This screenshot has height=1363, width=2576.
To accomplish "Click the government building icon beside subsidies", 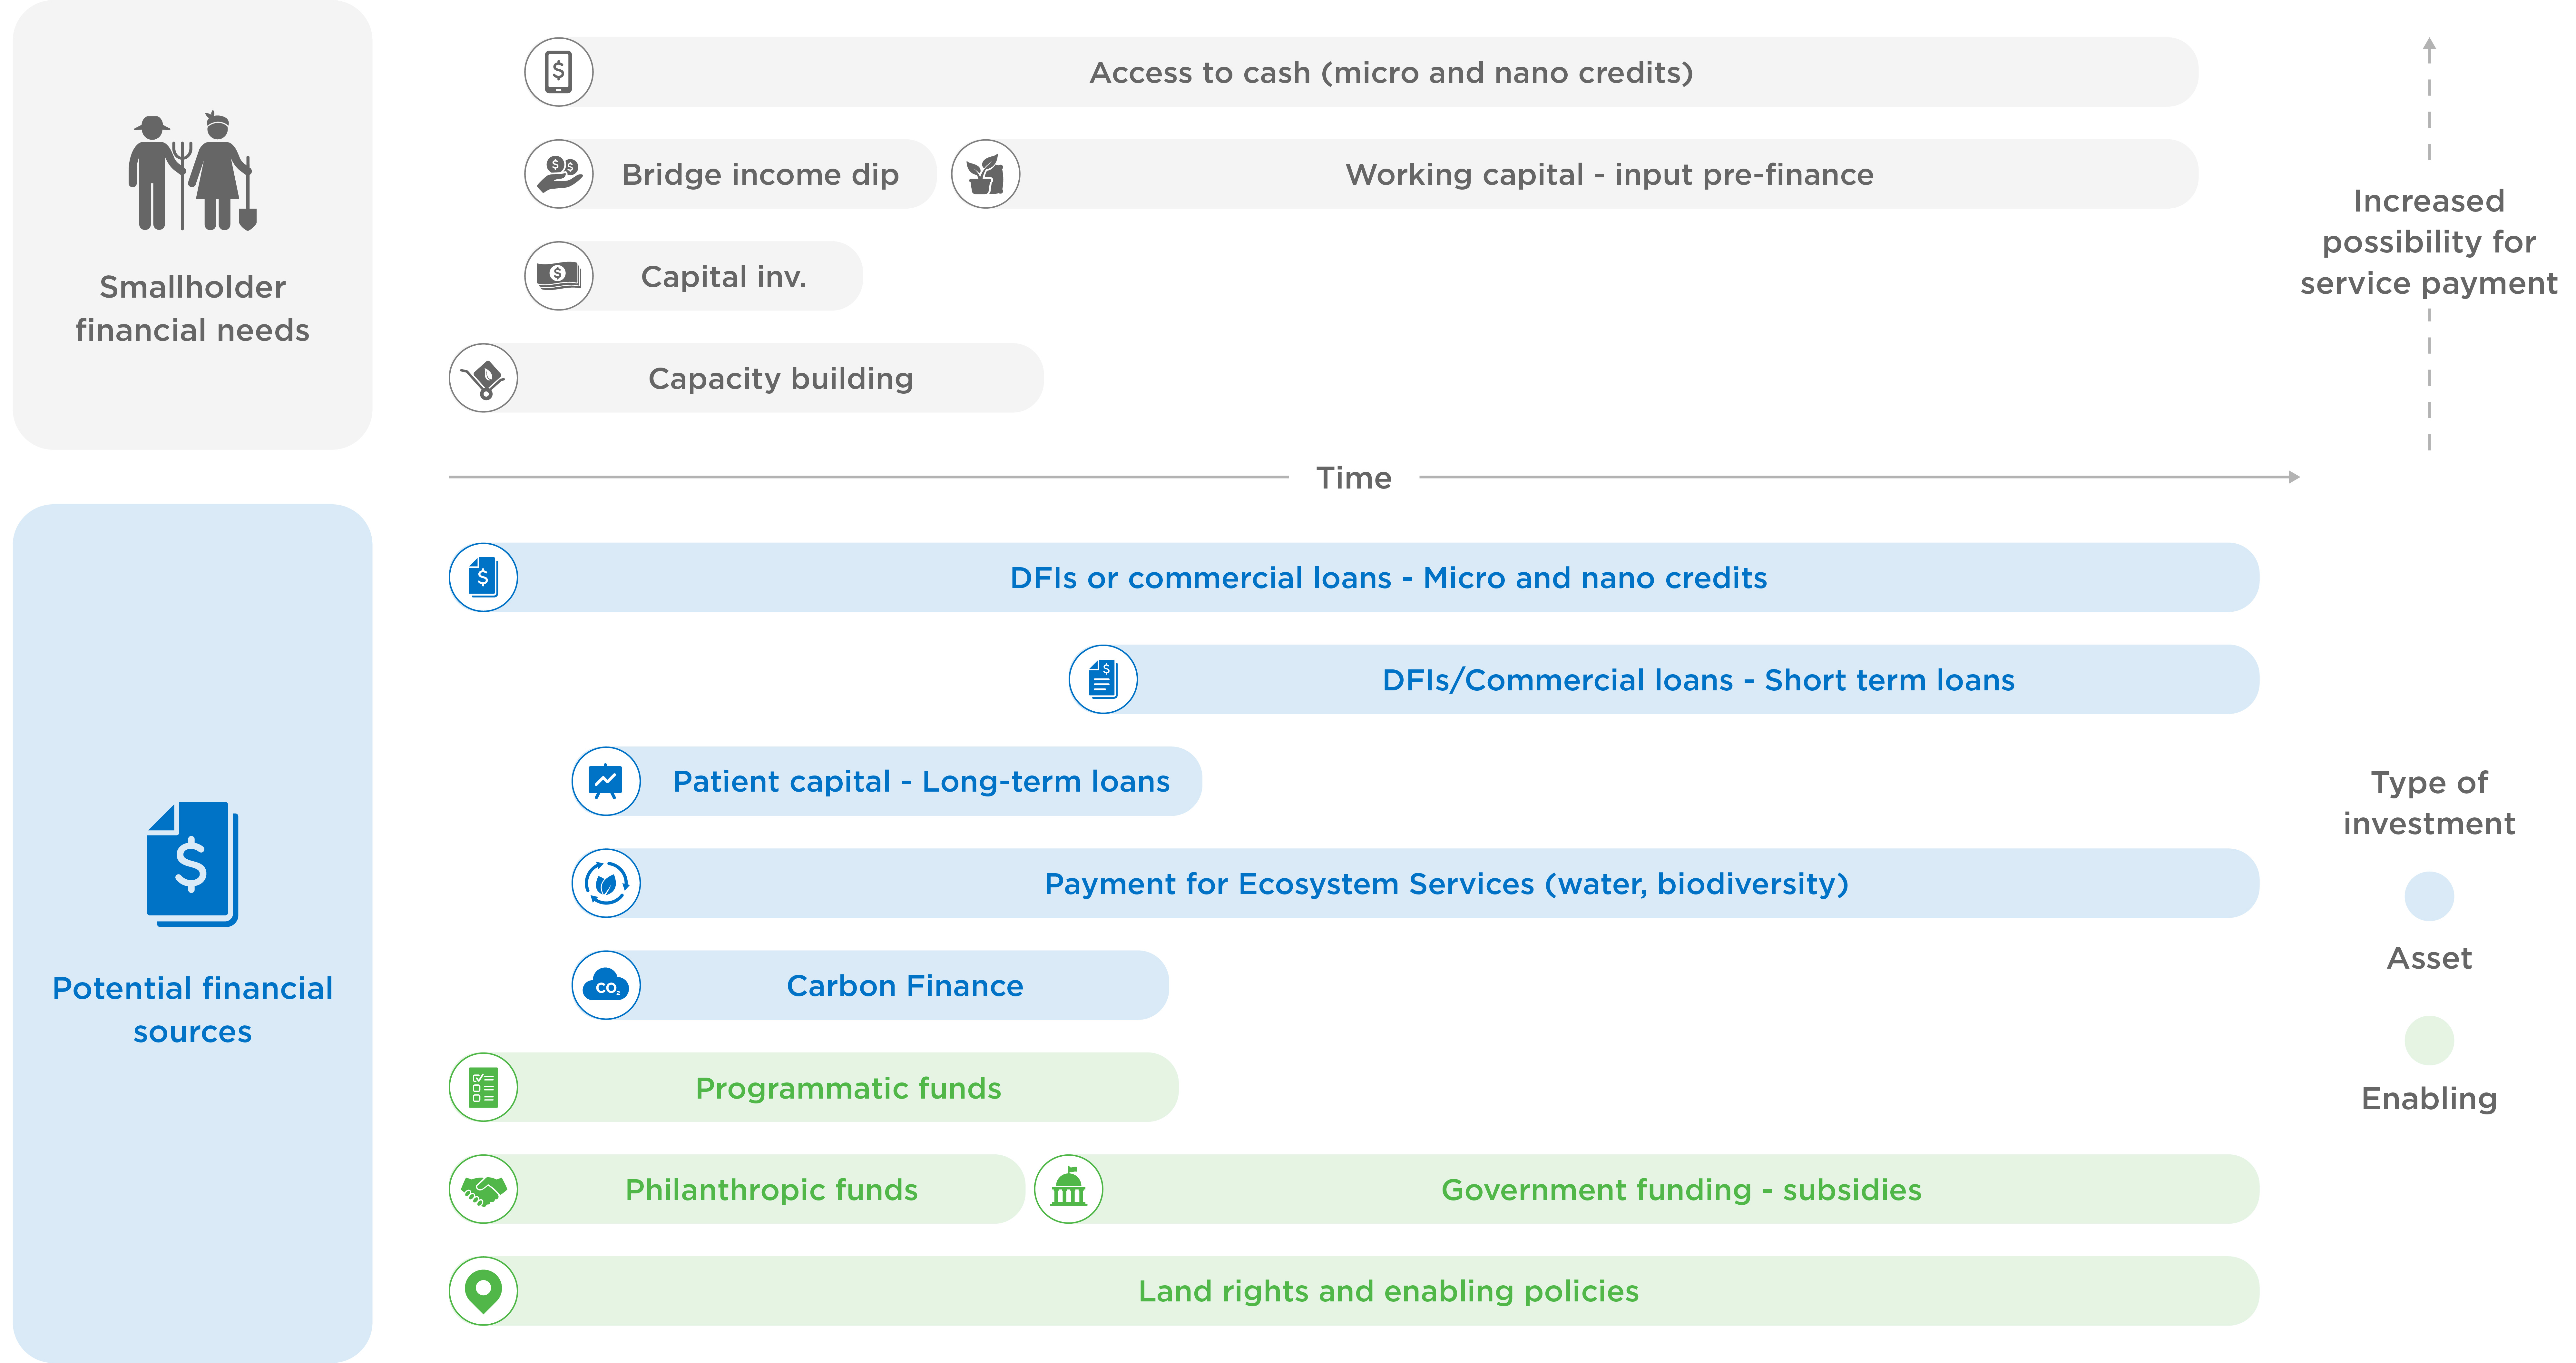I will pyautogui.click(x=1069, y=1189).
